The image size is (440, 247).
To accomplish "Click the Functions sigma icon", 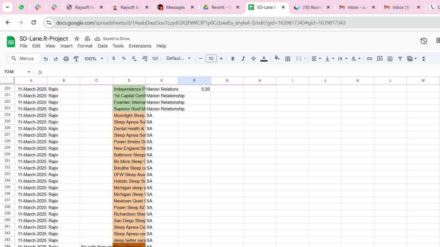I will point(424,59).
